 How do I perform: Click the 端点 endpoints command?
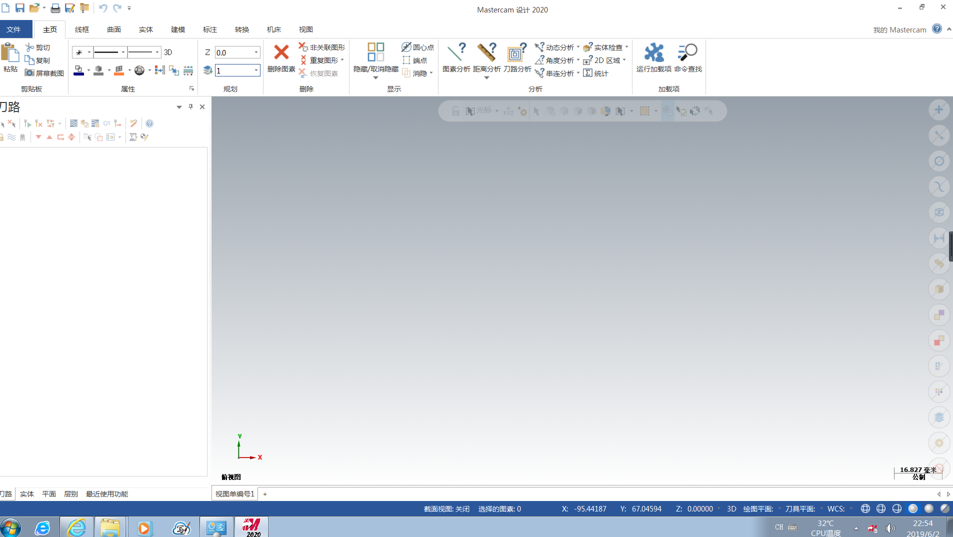coord(415,60)
